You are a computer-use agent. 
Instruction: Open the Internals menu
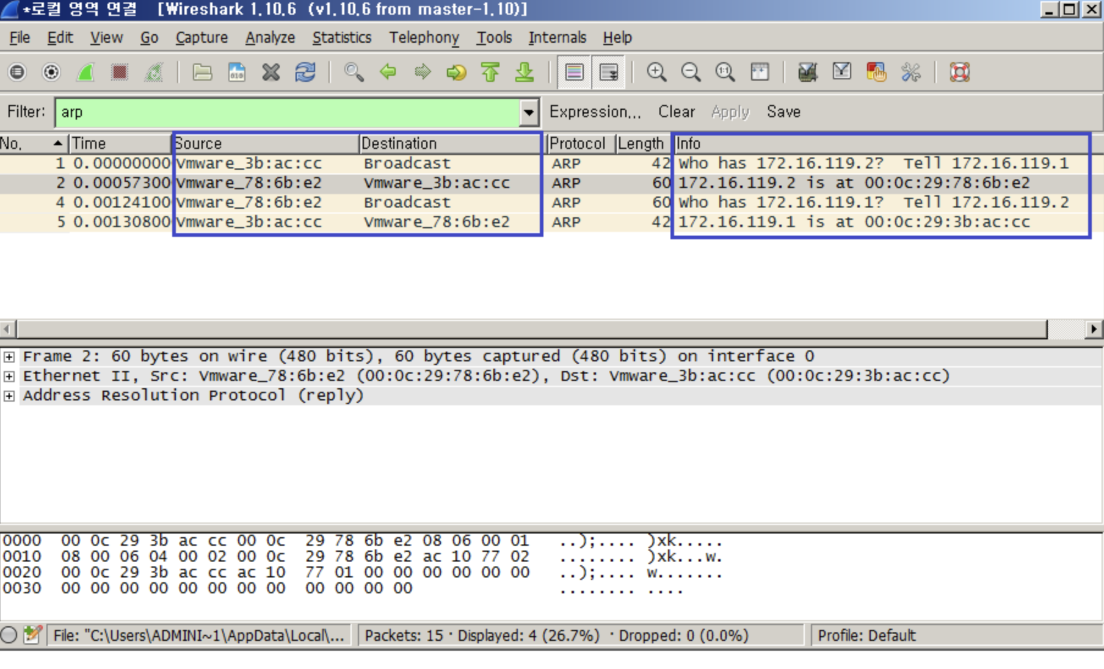click(557, 38)
